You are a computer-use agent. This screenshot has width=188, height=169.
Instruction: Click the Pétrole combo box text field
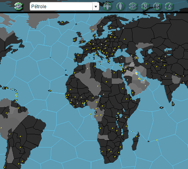click(61, 6)
